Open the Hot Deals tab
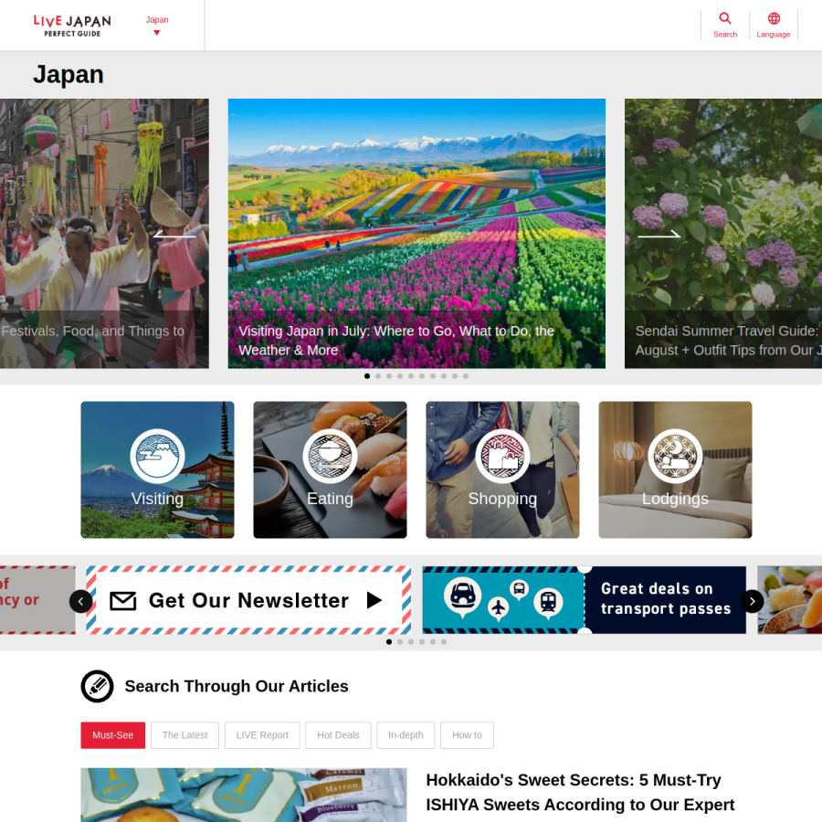 338,735
